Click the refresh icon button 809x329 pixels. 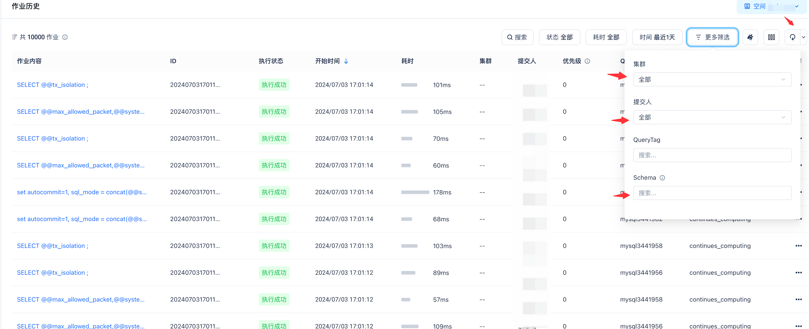click(x=792, y=37)
